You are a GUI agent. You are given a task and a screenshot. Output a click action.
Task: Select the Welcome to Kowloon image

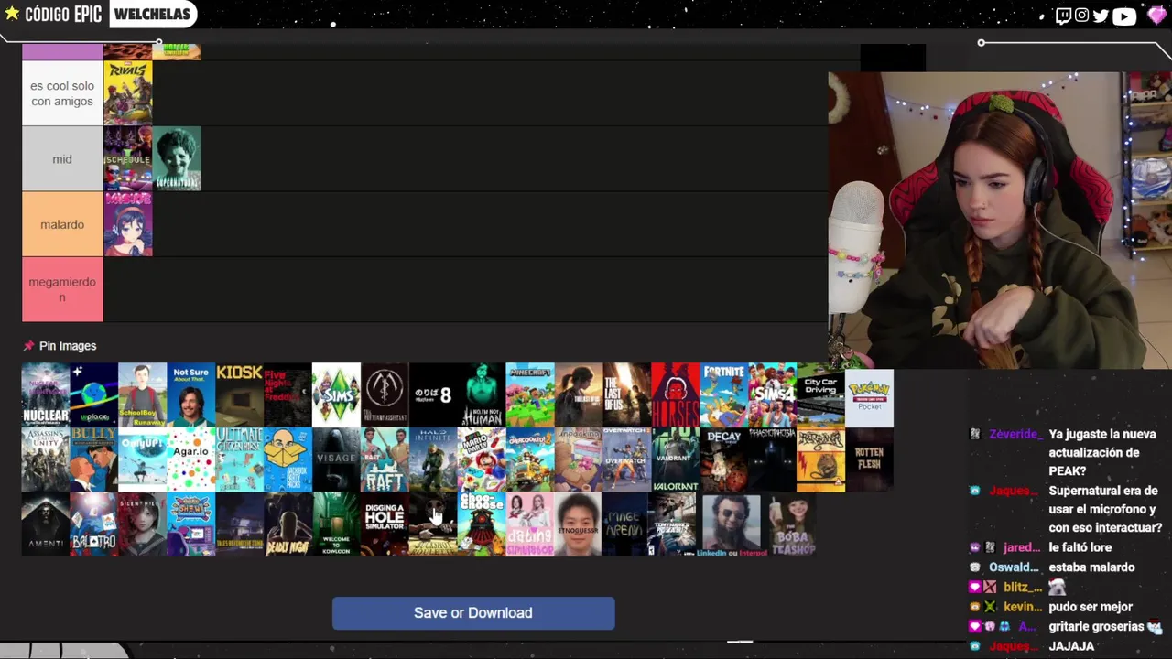coord(336,524)
